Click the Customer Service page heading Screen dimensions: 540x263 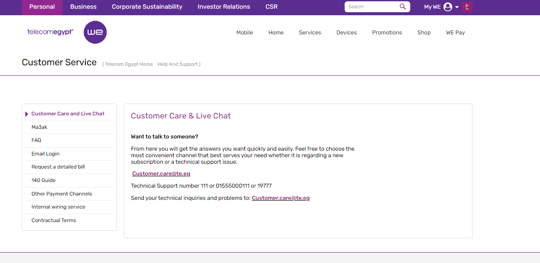coord(59,62)
